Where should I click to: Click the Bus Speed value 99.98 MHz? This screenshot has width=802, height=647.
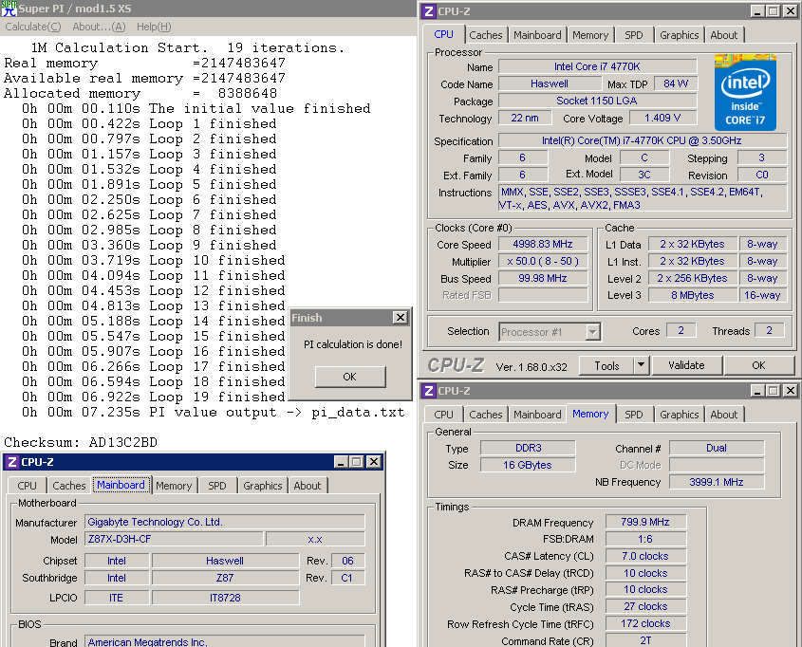[543, 279]
